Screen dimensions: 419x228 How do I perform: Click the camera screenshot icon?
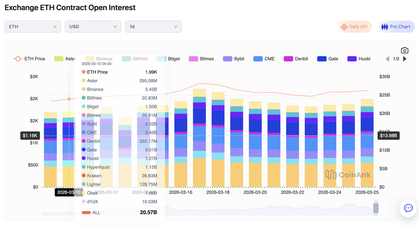tap(405, 50)
